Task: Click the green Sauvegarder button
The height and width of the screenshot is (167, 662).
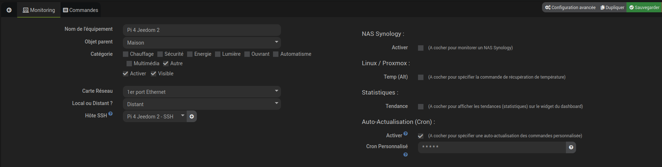Action: pos(644,7)
